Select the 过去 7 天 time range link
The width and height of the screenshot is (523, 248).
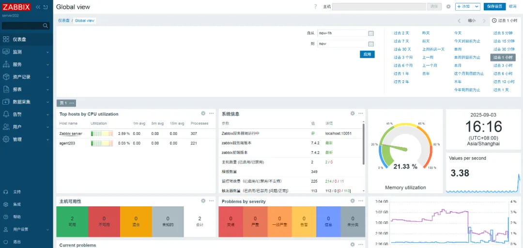[401, 41]
